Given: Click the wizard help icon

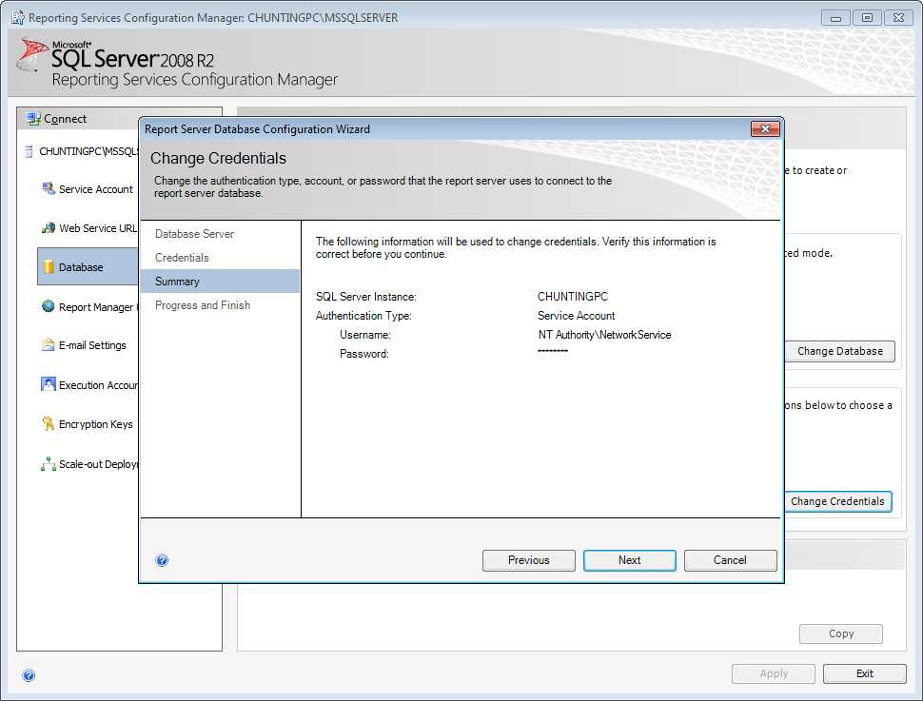Looking at the screenshot, I should click(x=162, y=560).
